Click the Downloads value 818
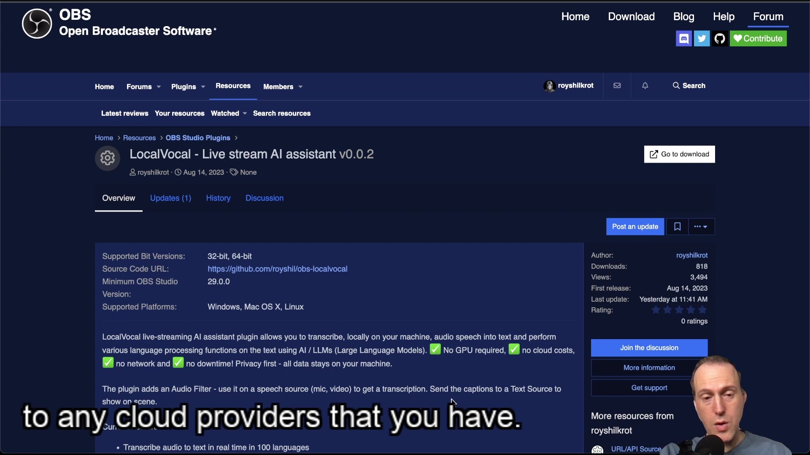The image size is (810, 455). (702, 266)
